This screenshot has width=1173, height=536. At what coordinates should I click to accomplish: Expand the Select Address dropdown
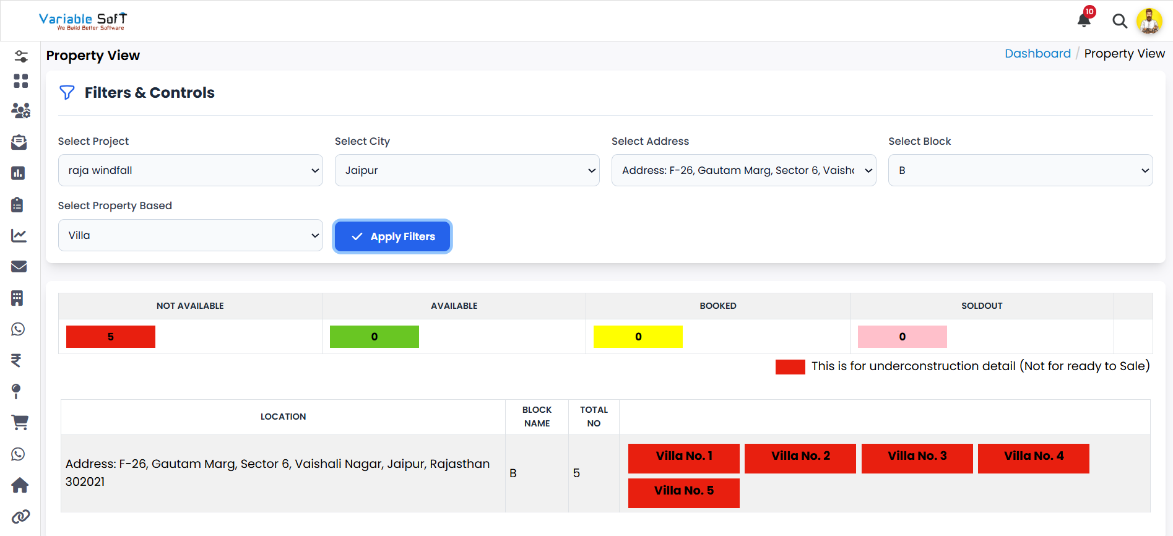(744, 170)
